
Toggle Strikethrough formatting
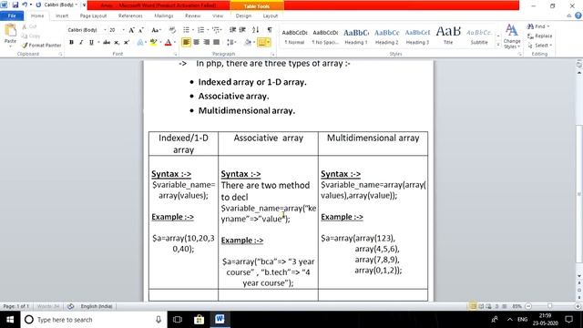tap(107, 43)
